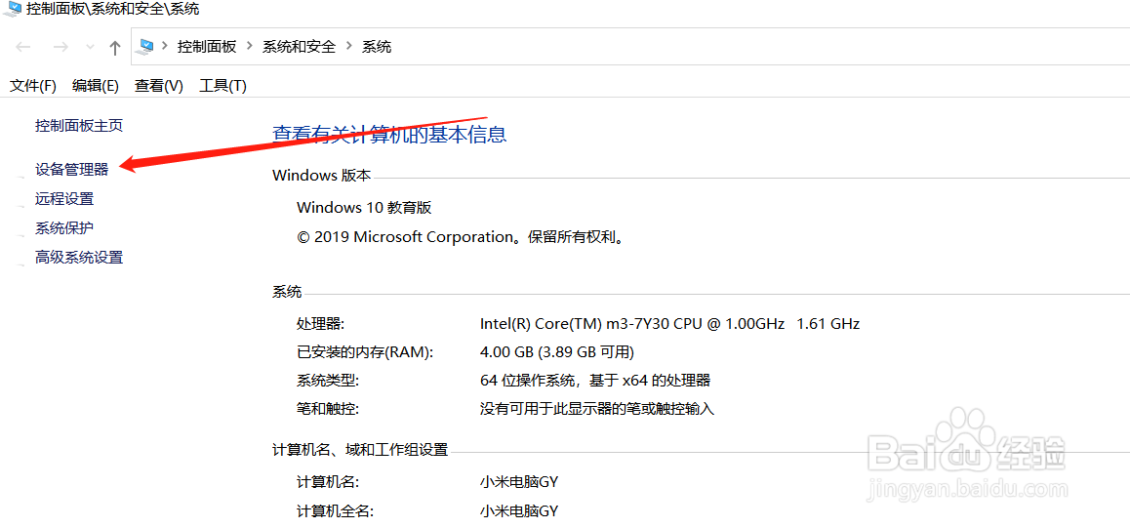
Task: Click the Windows 版本 section header
Action: [321, 175]
